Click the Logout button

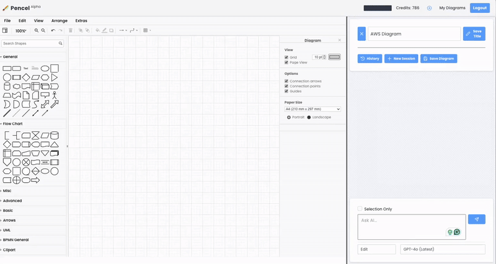[x=479, y=8]
